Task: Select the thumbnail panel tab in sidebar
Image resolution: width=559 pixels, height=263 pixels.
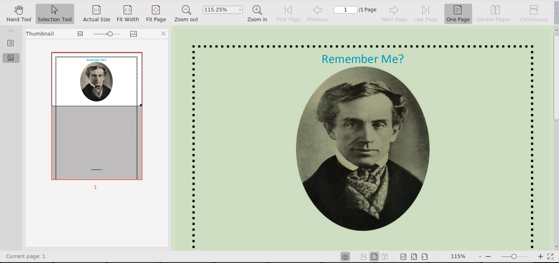Action: pyautogui.click(x=11, y=58)
